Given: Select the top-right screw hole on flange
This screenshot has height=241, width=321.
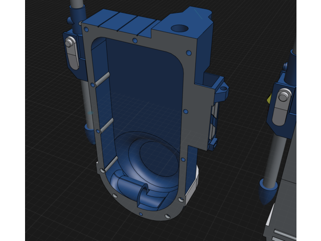Looking at the screenshot, I should pos(189,53).
